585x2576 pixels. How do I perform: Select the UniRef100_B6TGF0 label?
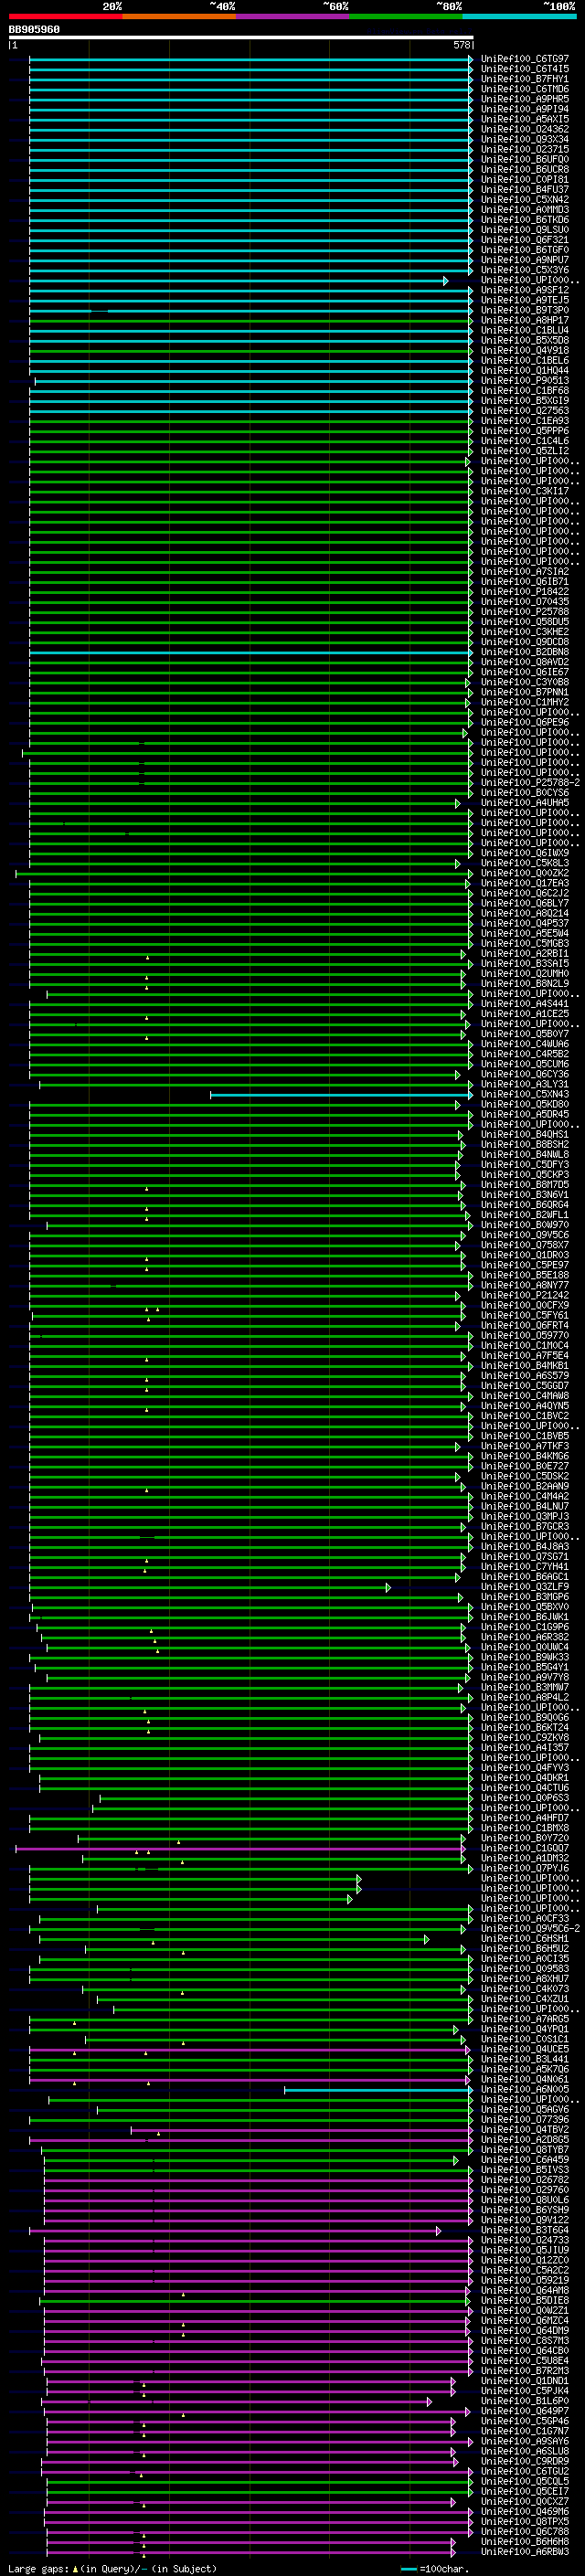point(525,250)
